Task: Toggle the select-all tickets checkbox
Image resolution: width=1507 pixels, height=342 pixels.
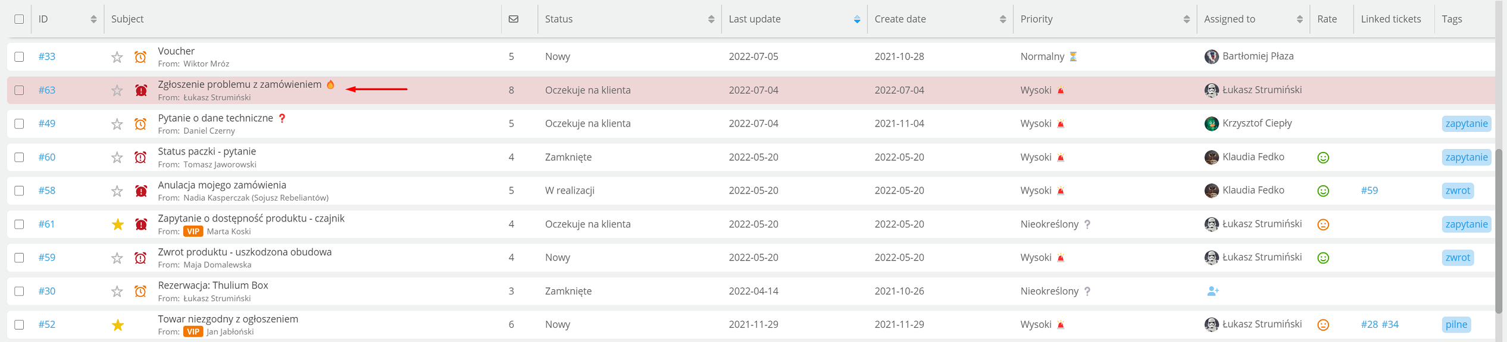Action: click(19, 19)
